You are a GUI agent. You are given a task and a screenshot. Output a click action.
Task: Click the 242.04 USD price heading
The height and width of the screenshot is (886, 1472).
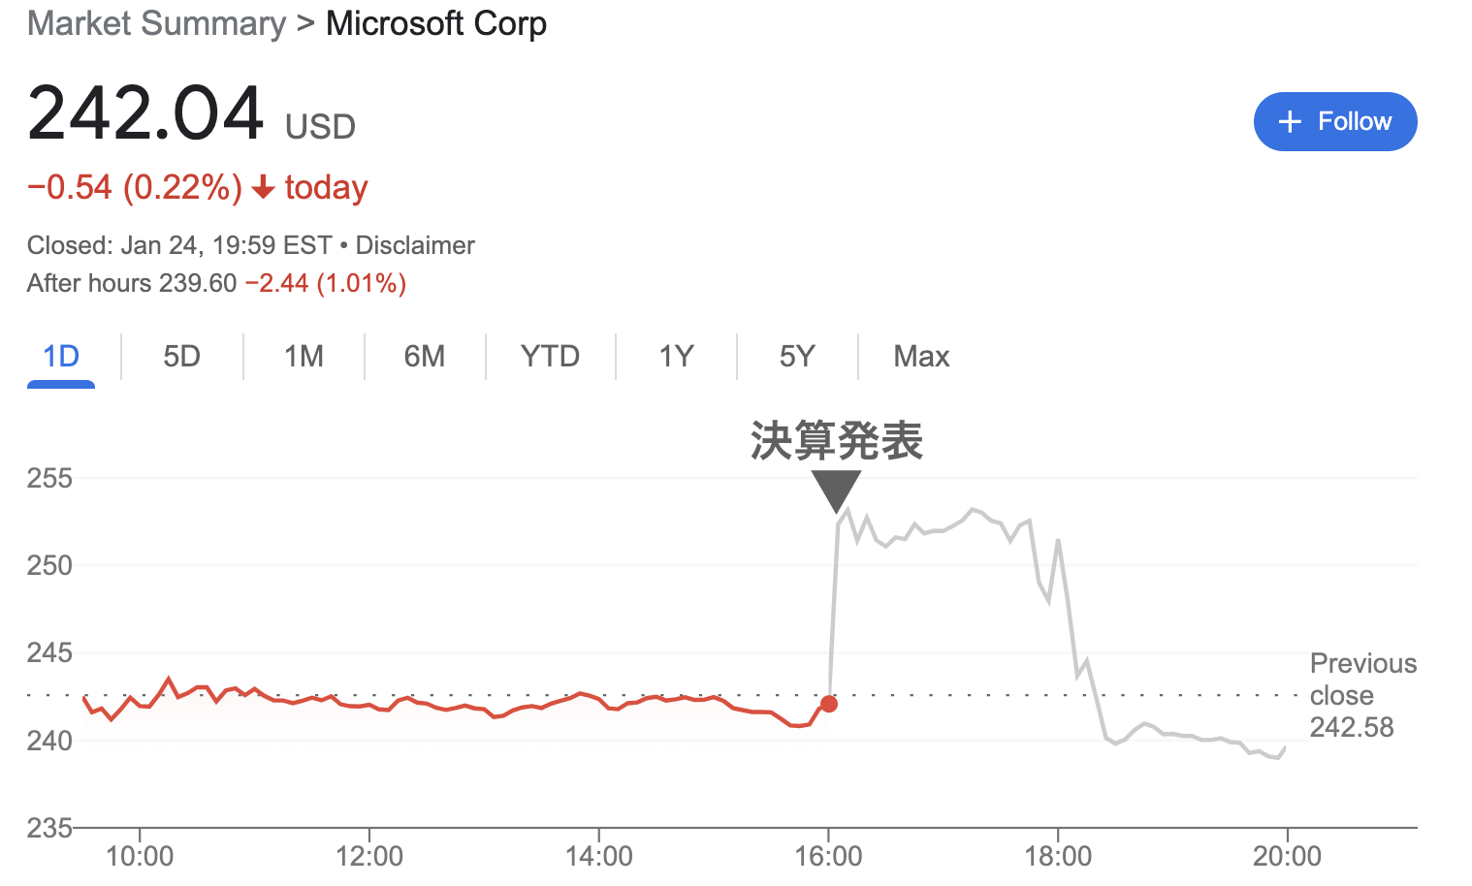[192, 113]
